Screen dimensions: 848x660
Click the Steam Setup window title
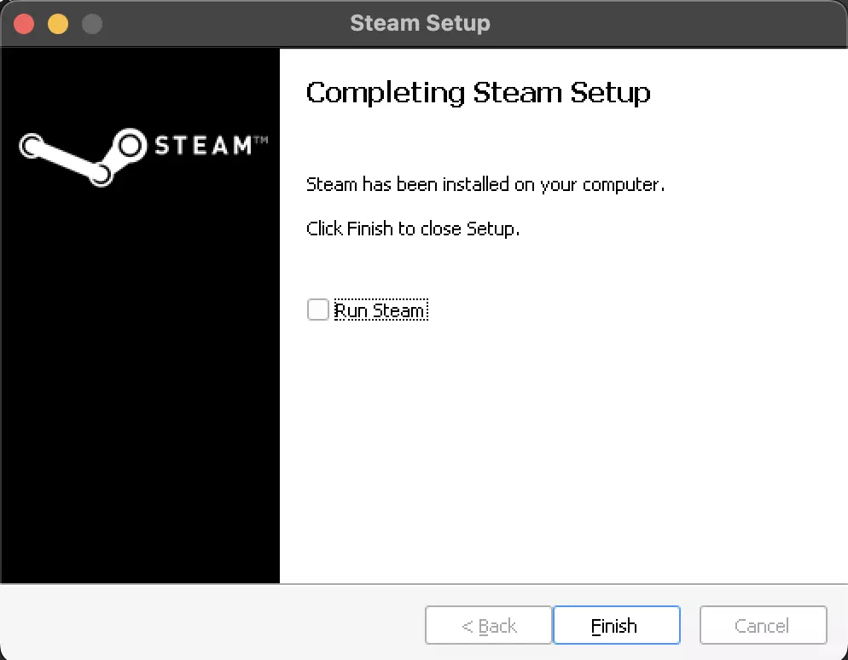421,23
